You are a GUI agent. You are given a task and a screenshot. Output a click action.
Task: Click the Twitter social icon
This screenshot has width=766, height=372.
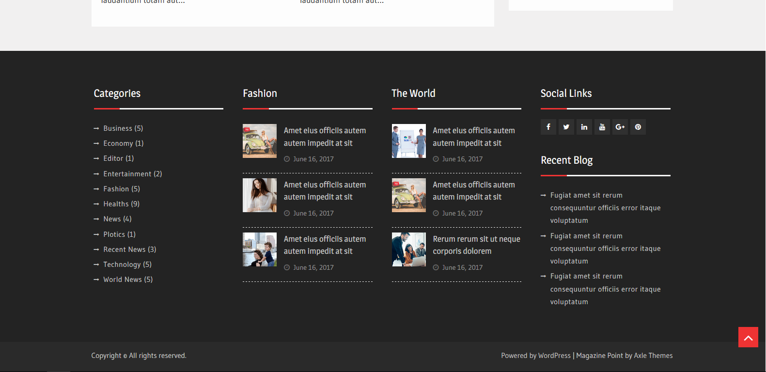pos(566,127)
